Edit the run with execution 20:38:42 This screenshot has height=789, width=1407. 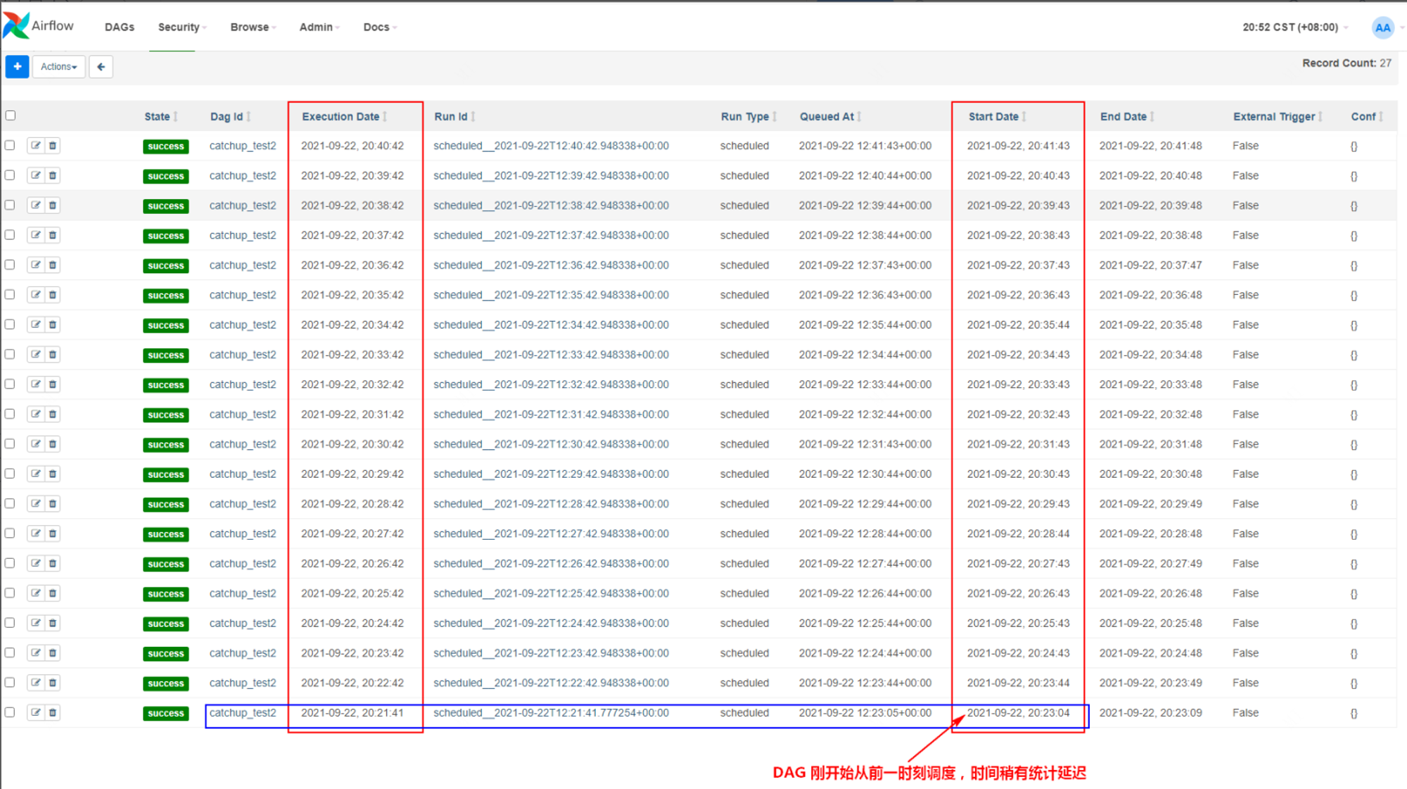(x=35, y=206)
